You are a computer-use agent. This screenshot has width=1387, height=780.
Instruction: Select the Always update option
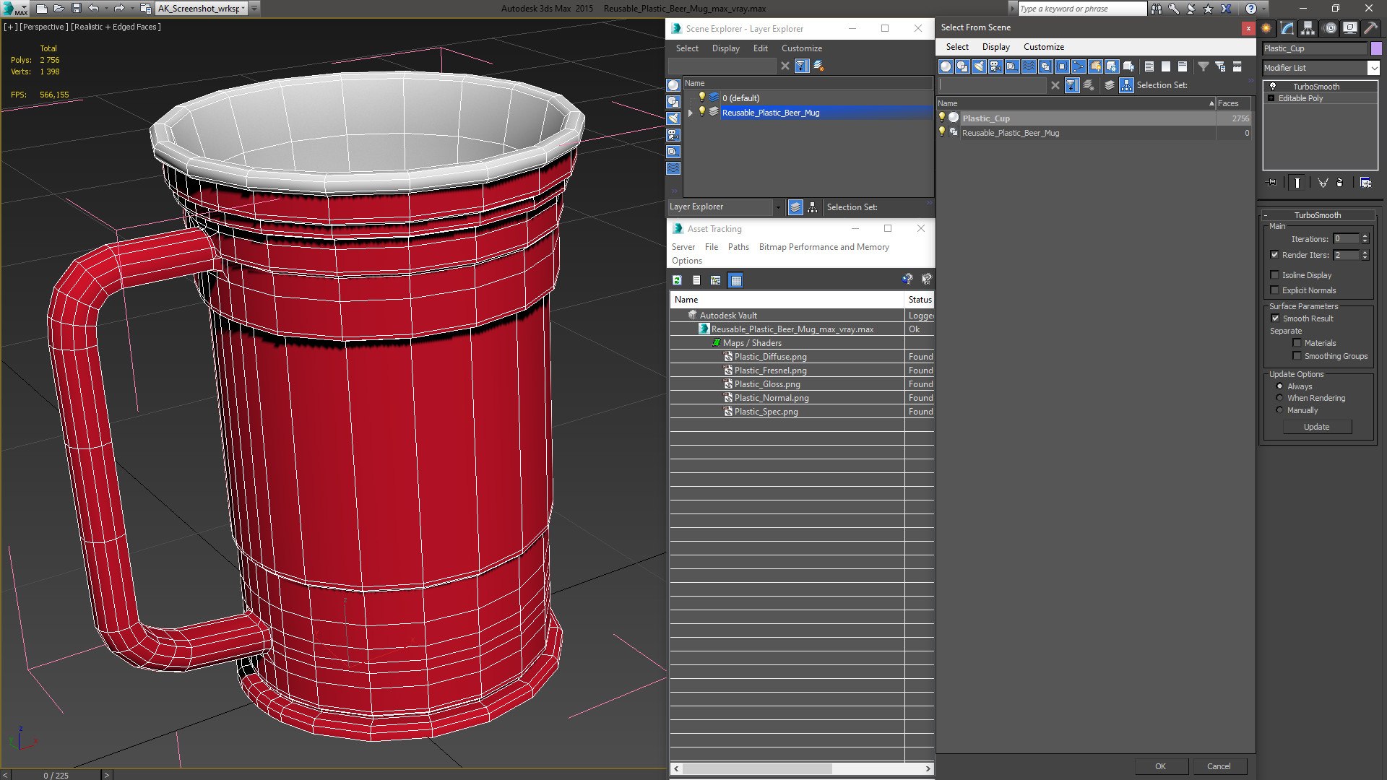(1279, 386)
